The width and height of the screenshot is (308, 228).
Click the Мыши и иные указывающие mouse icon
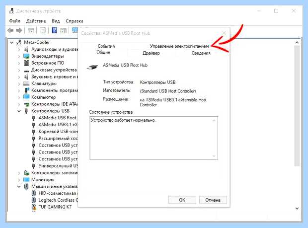coord(26,186)
